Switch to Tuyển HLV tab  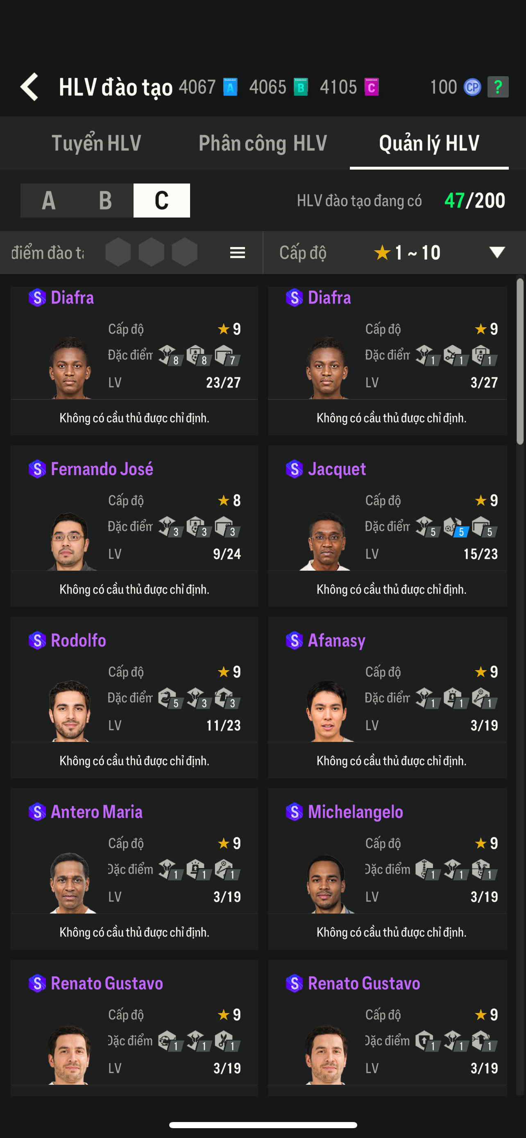96,143
